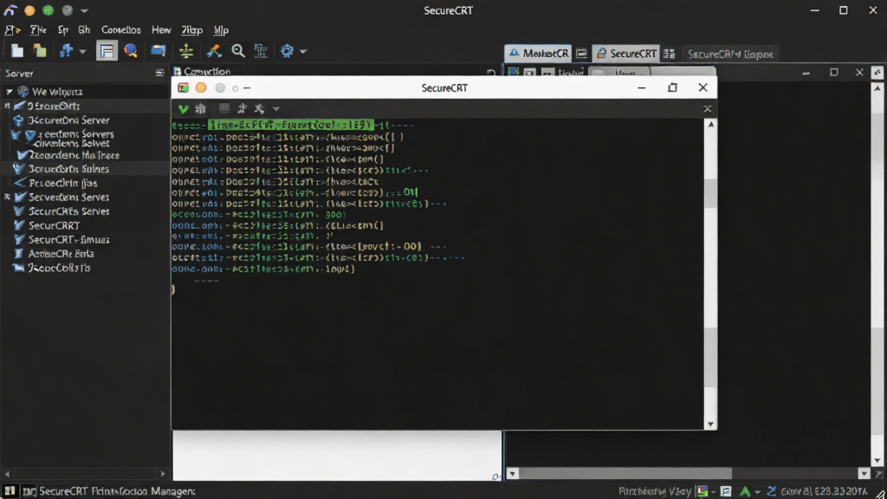
Task: Click the fifth tools icon in dialog toolbar
Action: [x=260, y=108]
